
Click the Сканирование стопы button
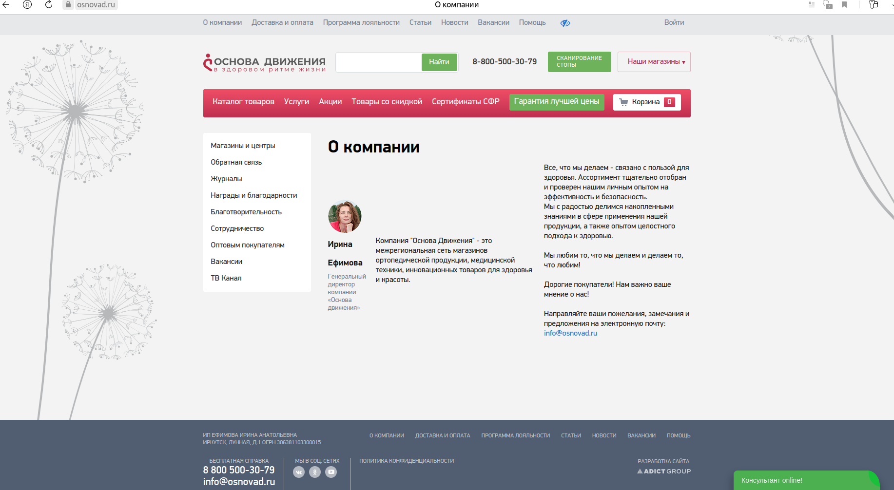579,62
